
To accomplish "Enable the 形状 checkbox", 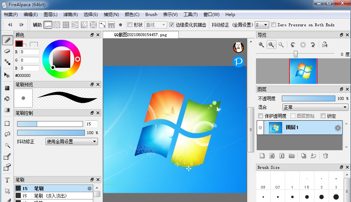I will (130, 25).
